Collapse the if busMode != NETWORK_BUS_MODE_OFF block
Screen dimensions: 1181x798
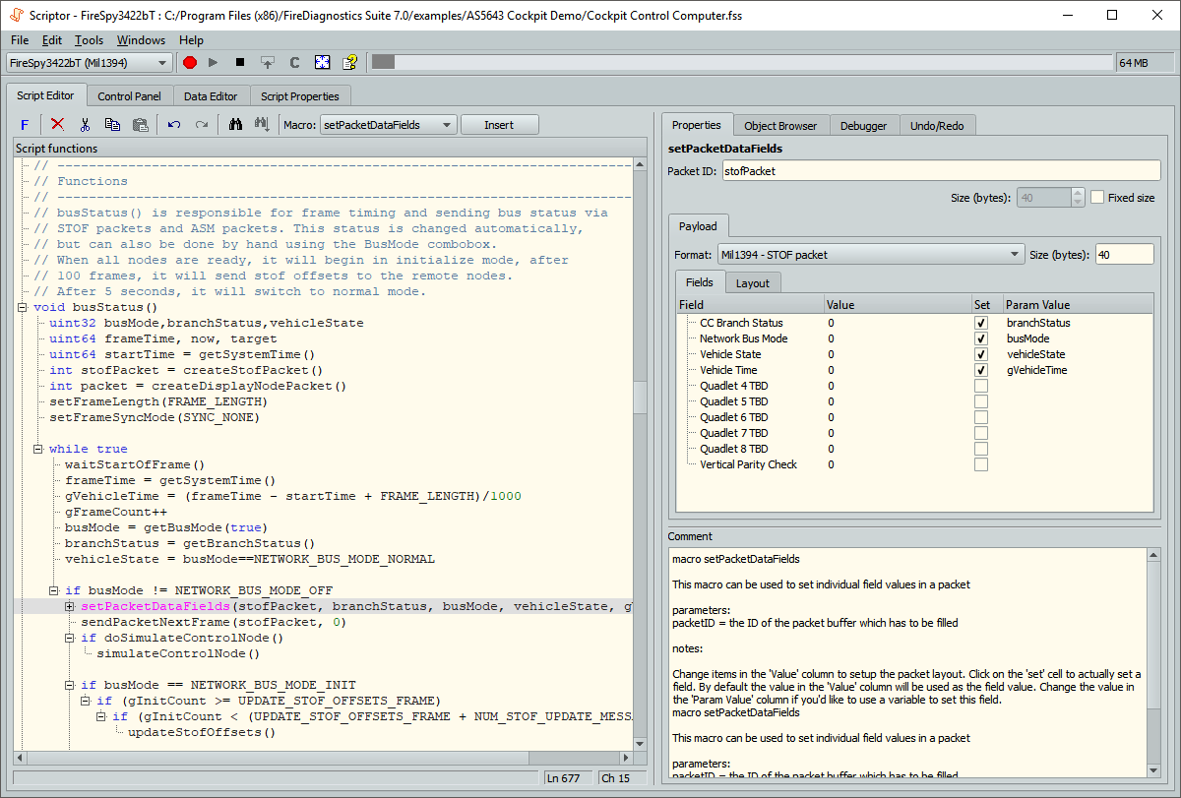(x=54, y=590)
